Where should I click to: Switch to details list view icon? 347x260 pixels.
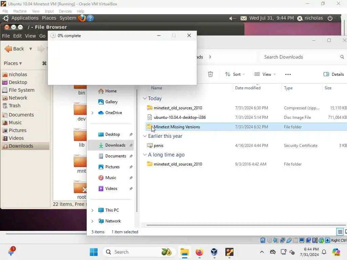(x=340, y=232)
